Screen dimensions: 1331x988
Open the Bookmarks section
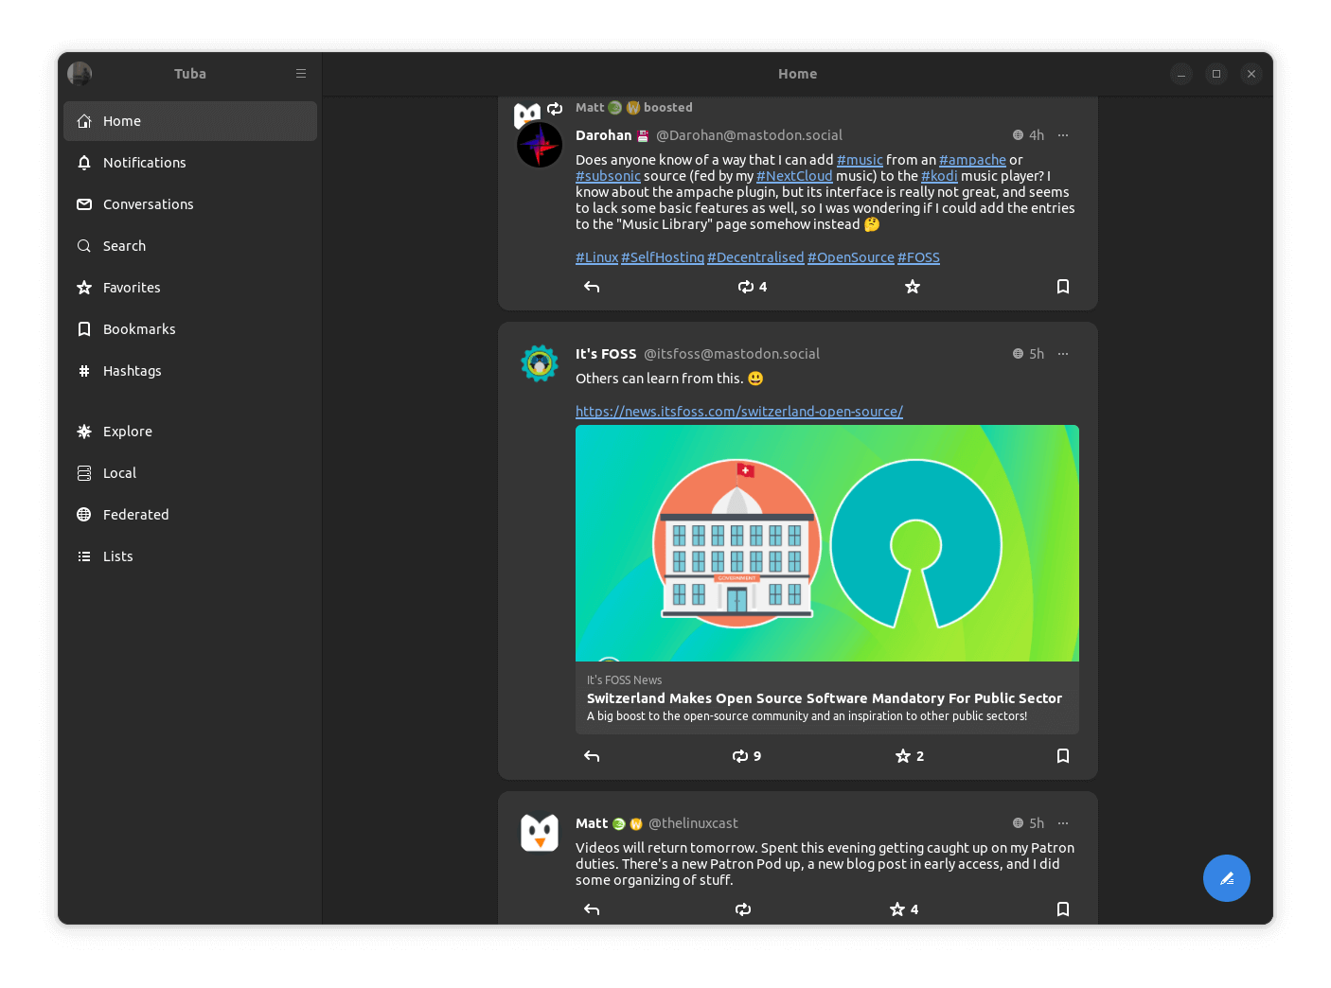[x=138, y=328]
